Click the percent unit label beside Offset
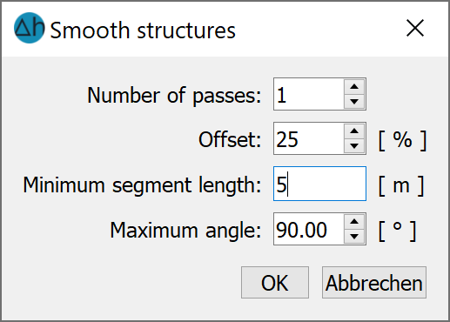The width and height of the screenshot is (450, 322). (402, 140)
